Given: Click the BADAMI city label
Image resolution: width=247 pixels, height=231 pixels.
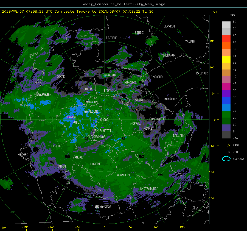Looking at the screenshot, I should [109, 91].
